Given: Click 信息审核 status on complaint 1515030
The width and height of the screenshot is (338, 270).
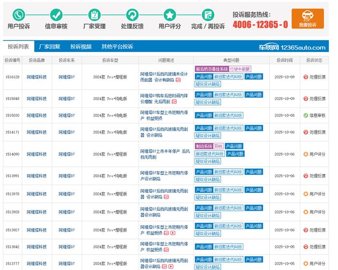Looking at the screenshot, I should (x=317, y=116).
